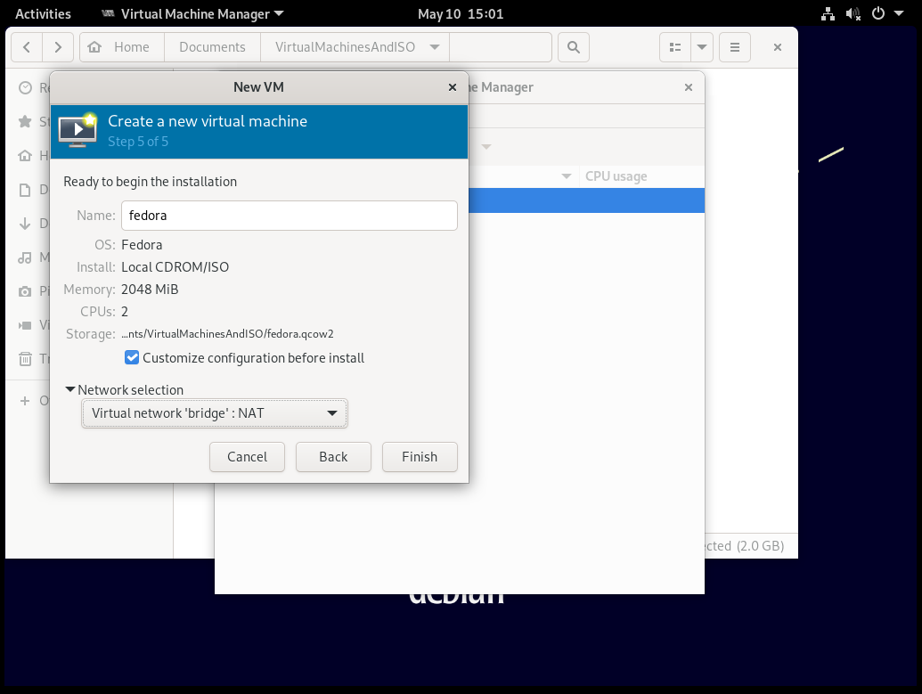Click the Trash icon in the sidebar
Viewport: 922px width, 694px height.
[25, 359]
